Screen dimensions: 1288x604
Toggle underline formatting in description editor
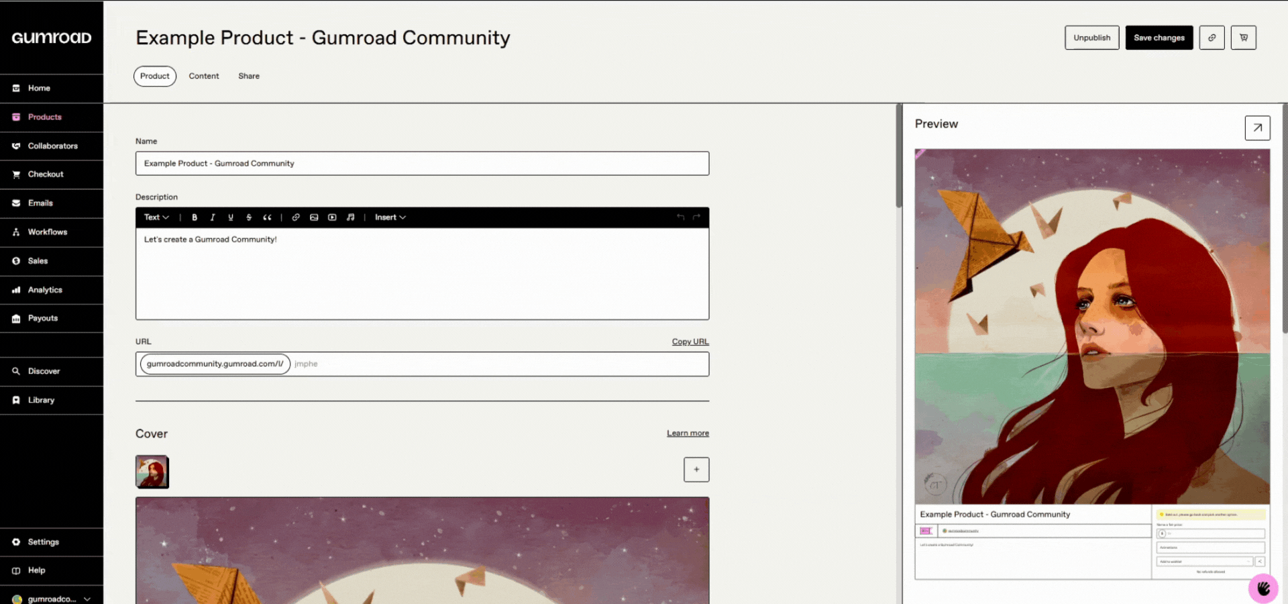click(x=231, y=217)
